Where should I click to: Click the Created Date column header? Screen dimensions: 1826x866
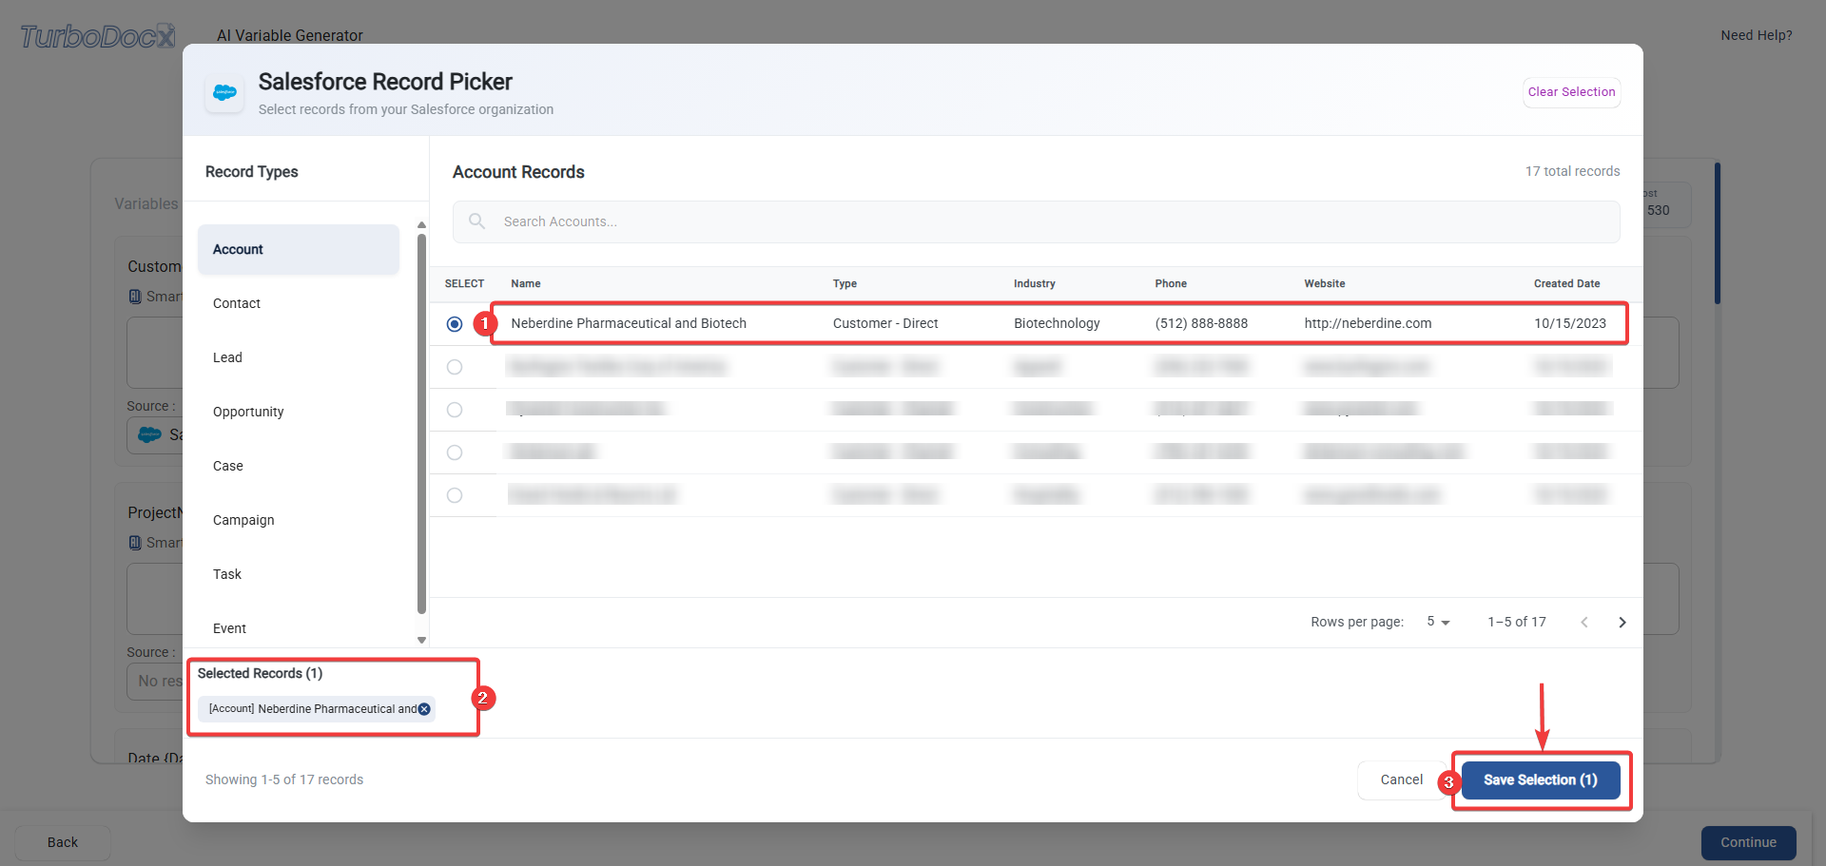point(1566,283)
